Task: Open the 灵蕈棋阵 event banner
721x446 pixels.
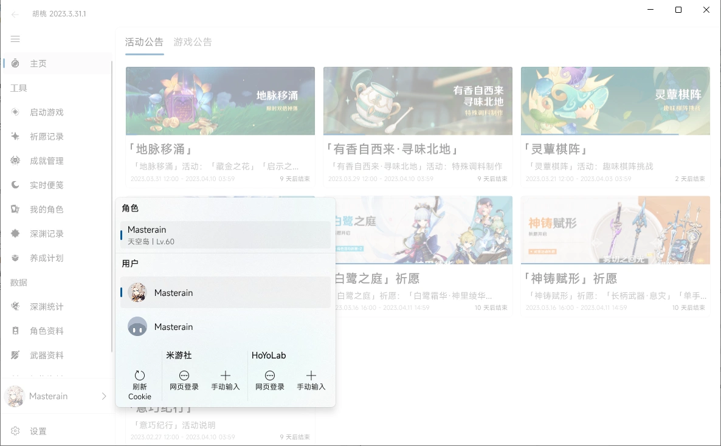Action: 615,101
